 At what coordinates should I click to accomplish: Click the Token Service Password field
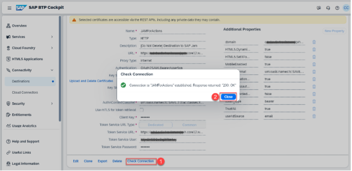172,147
